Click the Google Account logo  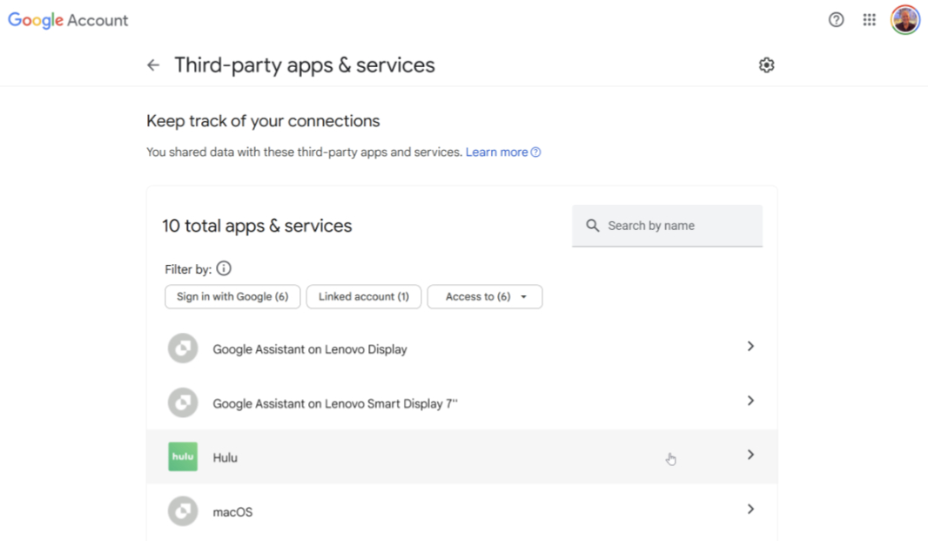pos(68,20)
